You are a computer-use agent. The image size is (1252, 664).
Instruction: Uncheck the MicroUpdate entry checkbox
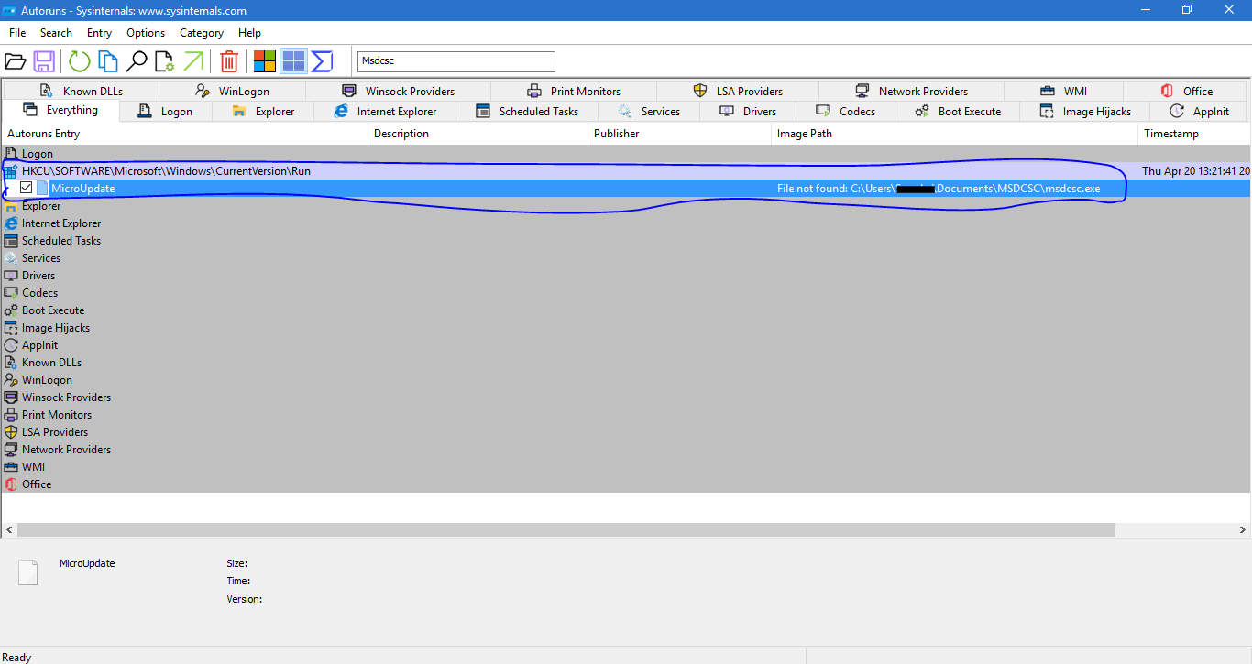[x=27, y=188]
